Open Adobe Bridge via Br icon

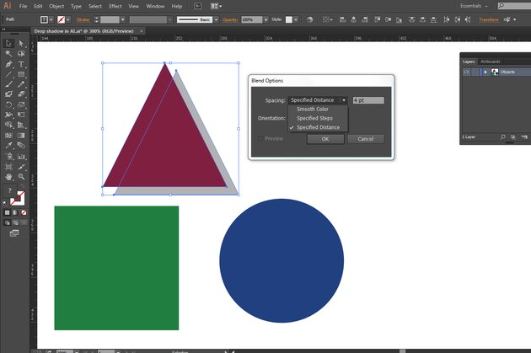(198, 6)
